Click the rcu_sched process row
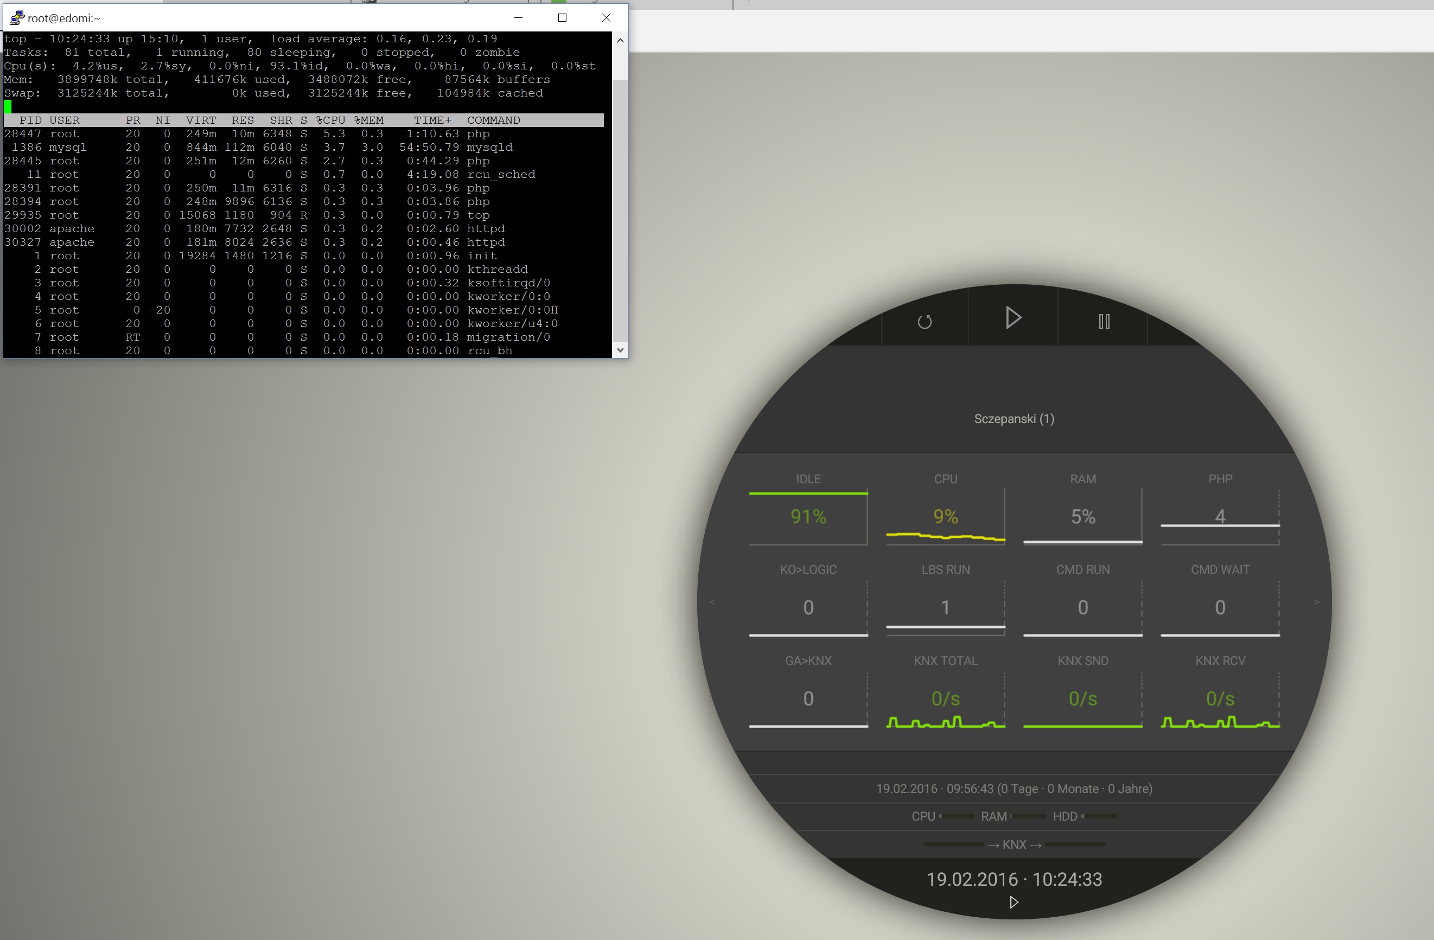The height and width of the screenshot is (940, 1434). click(x=304, y=175)
